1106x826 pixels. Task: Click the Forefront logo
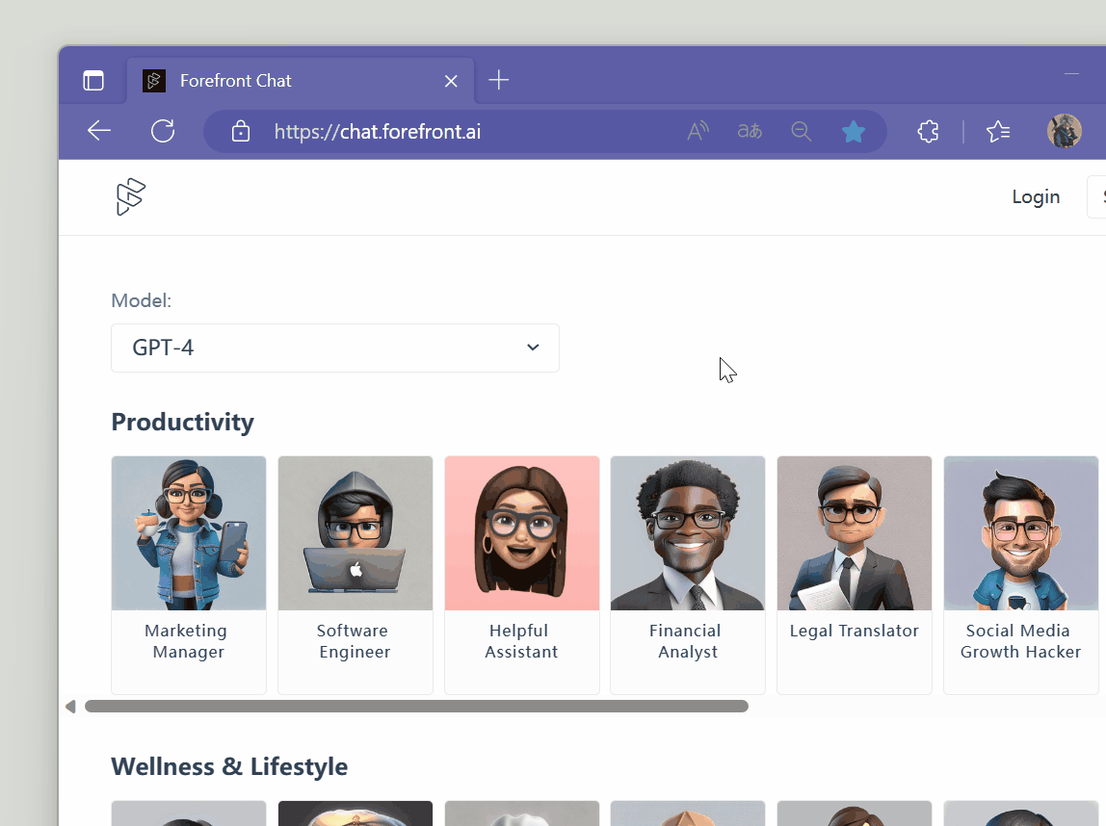130,196
